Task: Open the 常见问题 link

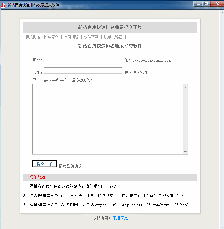Action: click(71, 37)
